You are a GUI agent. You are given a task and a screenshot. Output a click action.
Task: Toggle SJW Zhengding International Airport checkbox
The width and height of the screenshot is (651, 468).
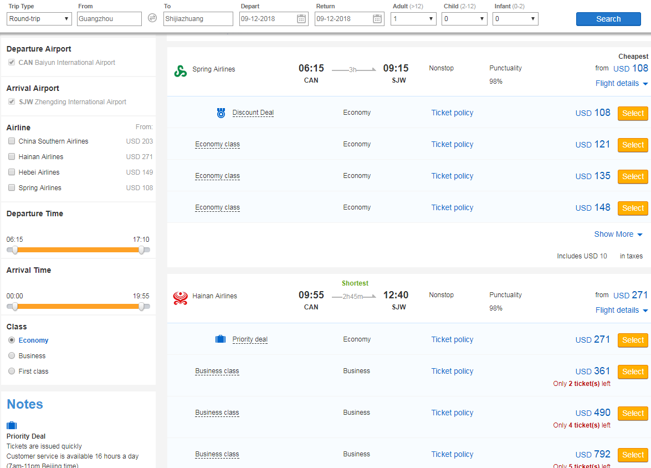coord(12,101)
